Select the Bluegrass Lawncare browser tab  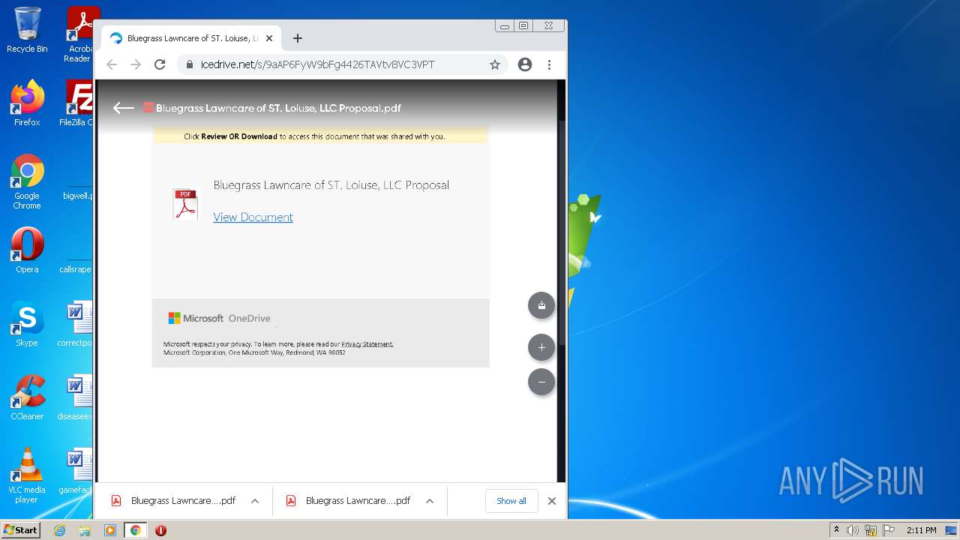tap(191, 38)
